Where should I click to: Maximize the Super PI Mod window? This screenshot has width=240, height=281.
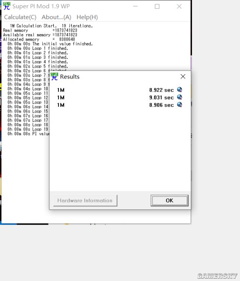[157, 7]
